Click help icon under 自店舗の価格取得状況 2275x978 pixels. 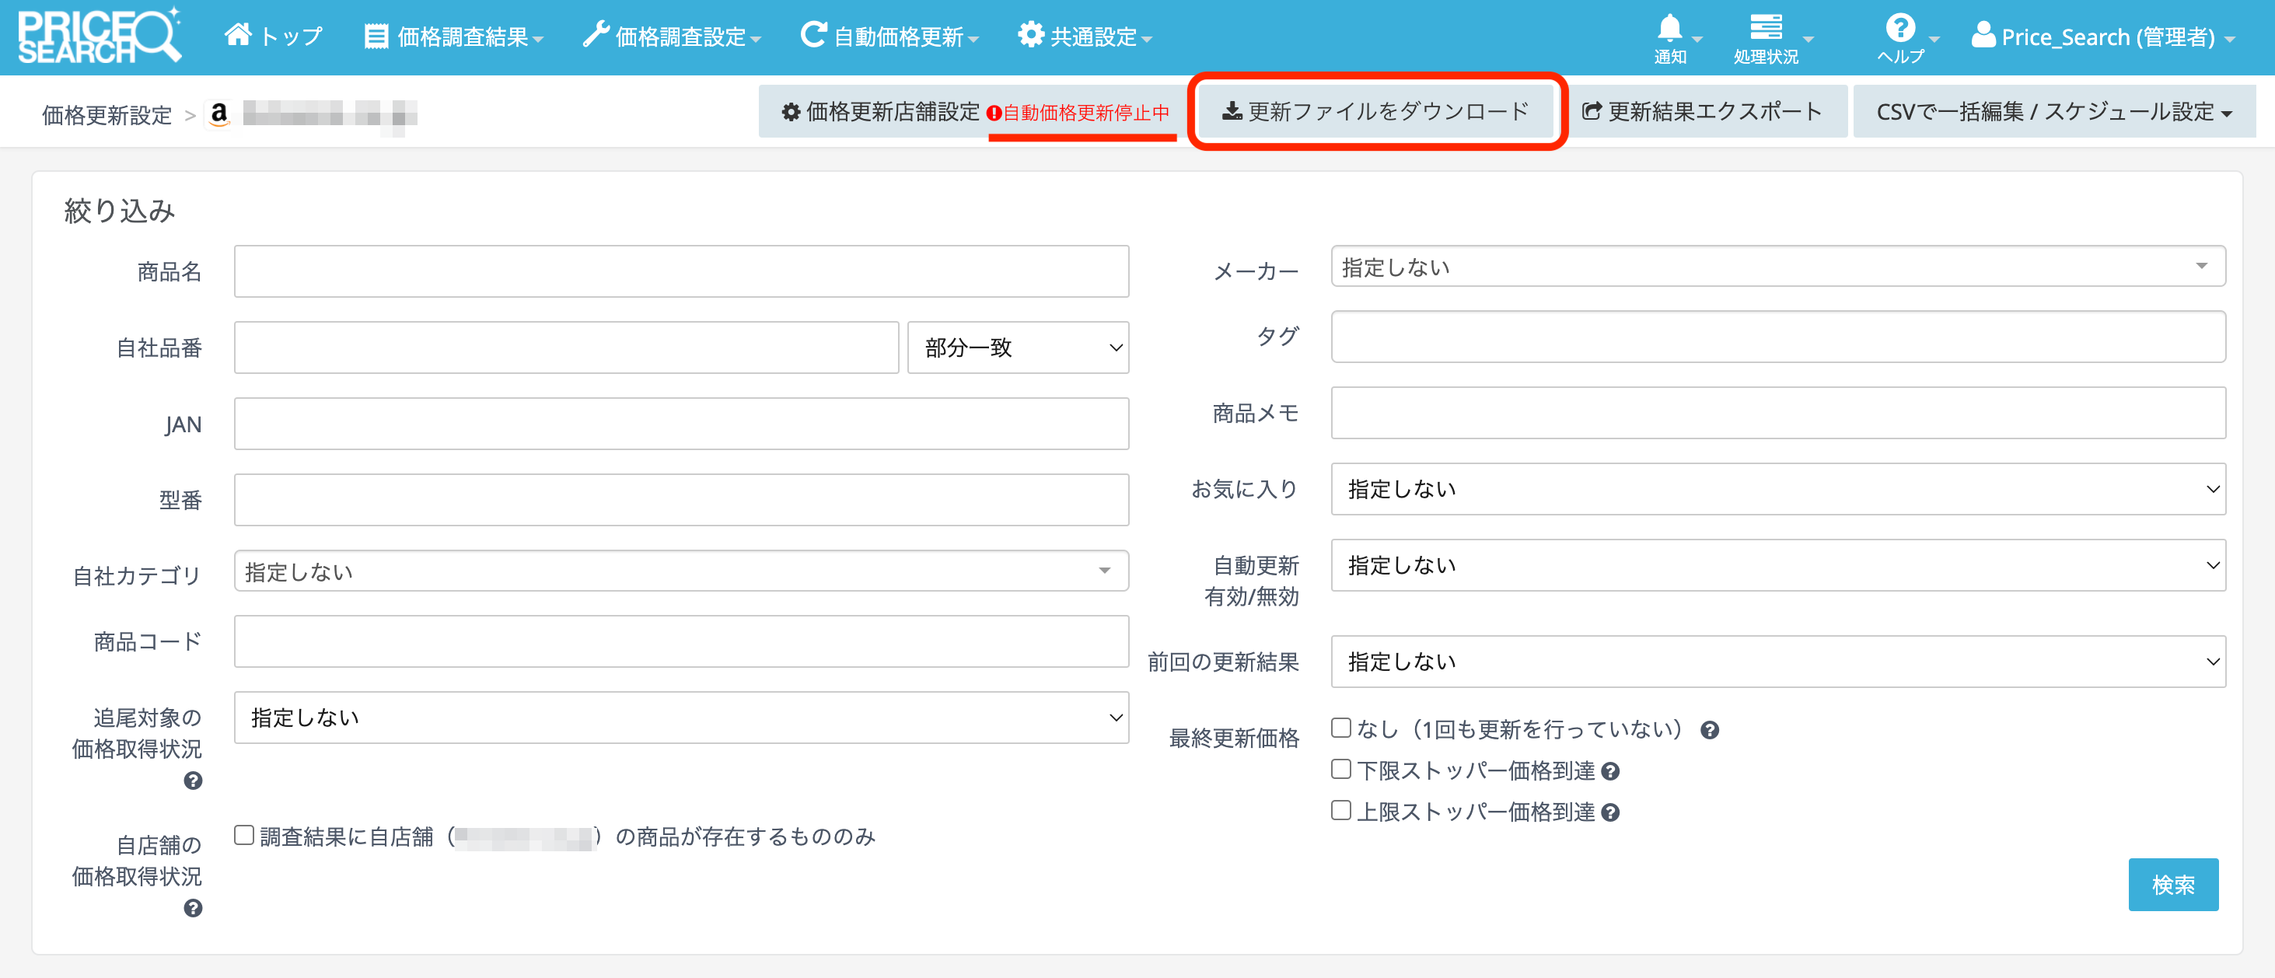[x=193, y=907]
